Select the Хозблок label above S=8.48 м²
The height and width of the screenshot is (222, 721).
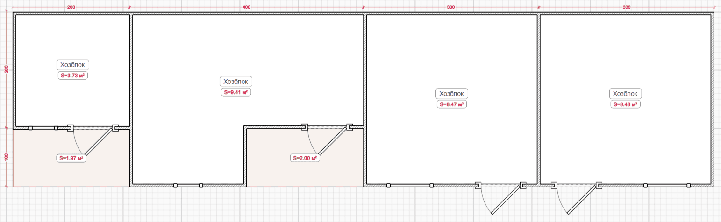625,94
